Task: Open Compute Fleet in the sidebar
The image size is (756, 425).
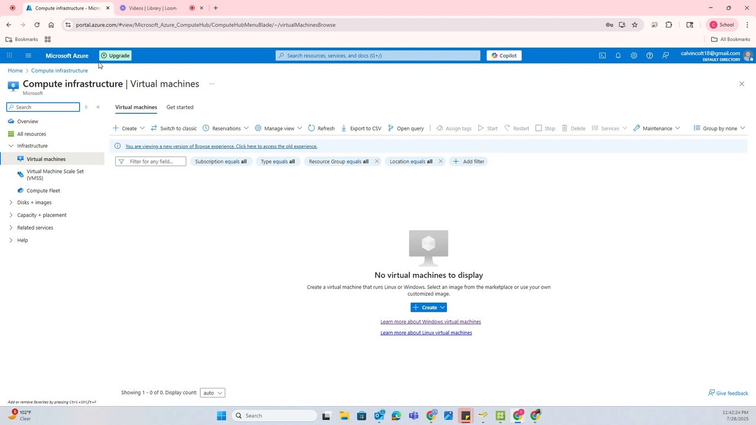Action: click(43, 191)
